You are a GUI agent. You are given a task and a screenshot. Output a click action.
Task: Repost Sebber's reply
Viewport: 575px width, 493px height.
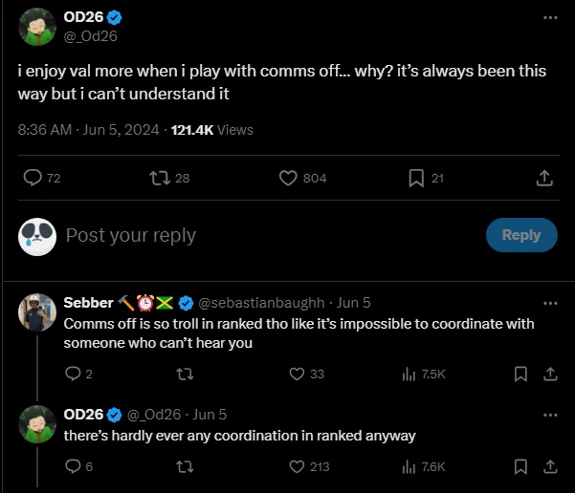pyautogui.click(x=185, y=374)
